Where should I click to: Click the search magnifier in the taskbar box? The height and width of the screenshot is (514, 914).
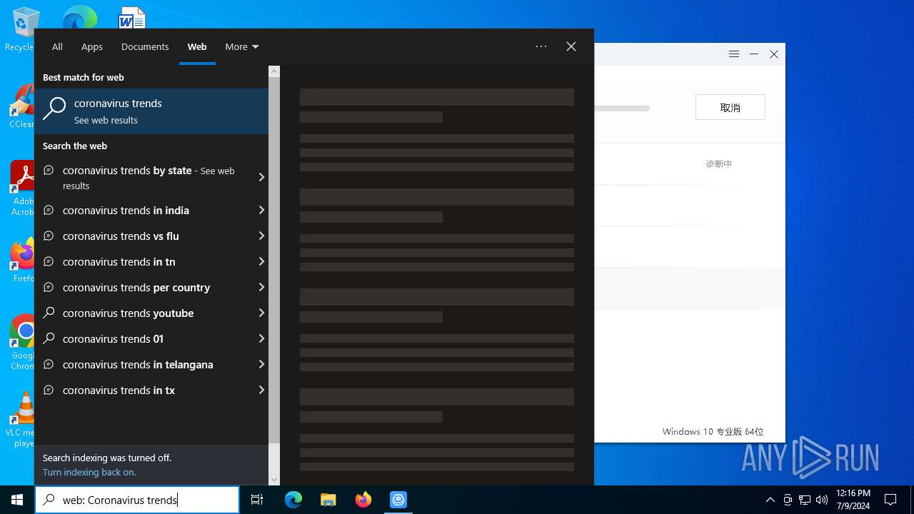49,500
